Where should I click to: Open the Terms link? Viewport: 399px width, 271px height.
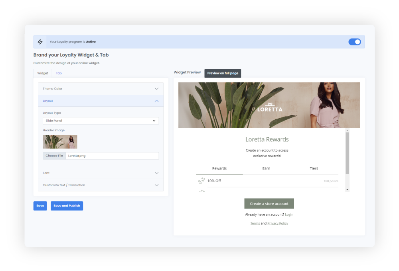click(255, 224)
